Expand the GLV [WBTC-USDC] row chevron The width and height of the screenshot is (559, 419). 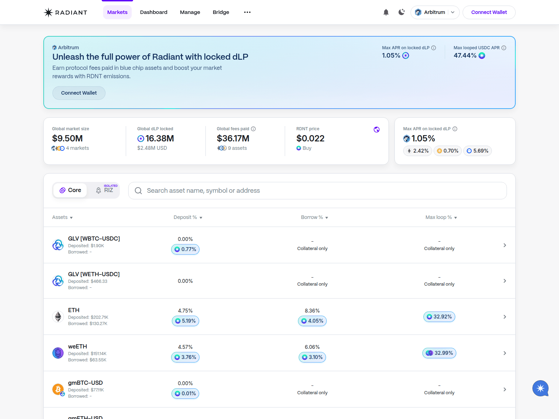[x=505, y=245]
